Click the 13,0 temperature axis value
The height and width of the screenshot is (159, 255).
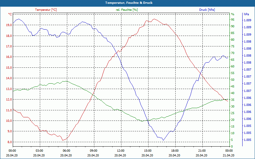pos(9,89)
